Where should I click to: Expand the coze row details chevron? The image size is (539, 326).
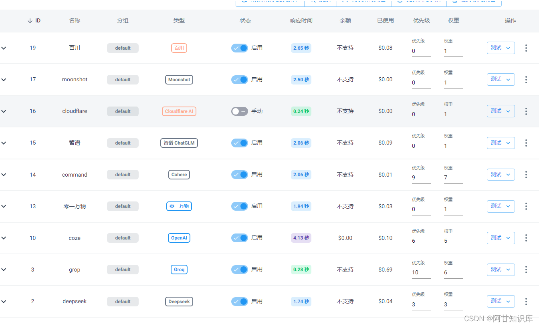pos(4,238)
